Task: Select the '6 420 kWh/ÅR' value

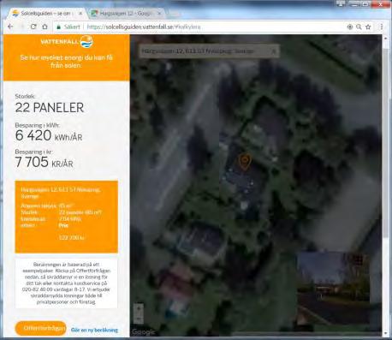Action: 49,135
